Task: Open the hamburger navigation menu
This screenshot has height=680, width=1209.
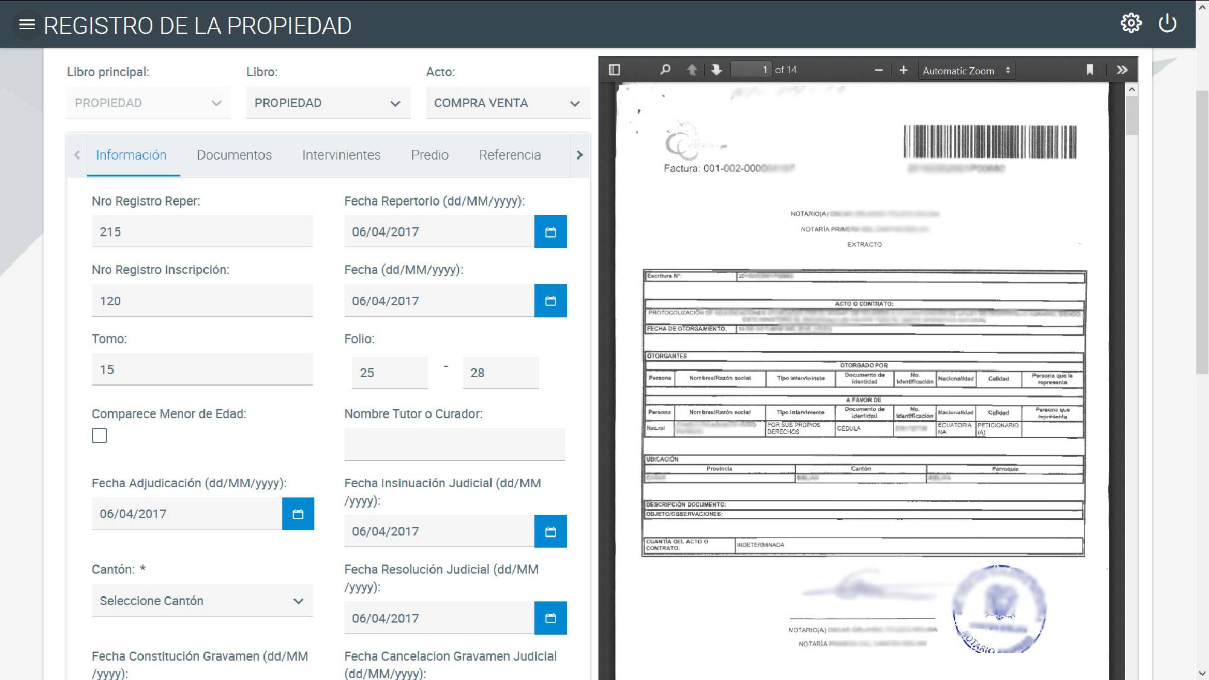Action: point(27,25)
